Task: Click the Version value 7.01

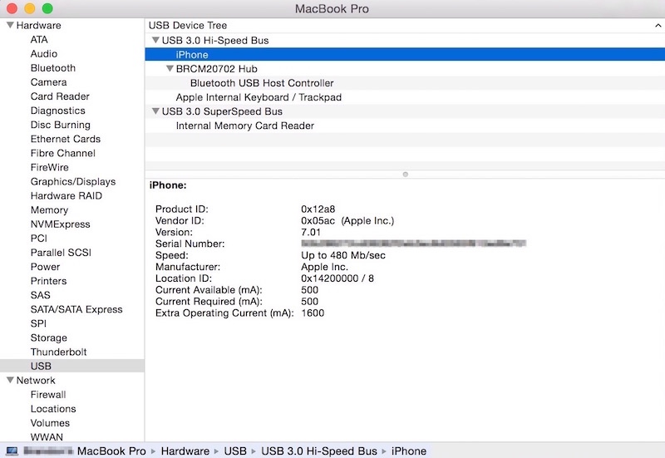Action: 310,232
